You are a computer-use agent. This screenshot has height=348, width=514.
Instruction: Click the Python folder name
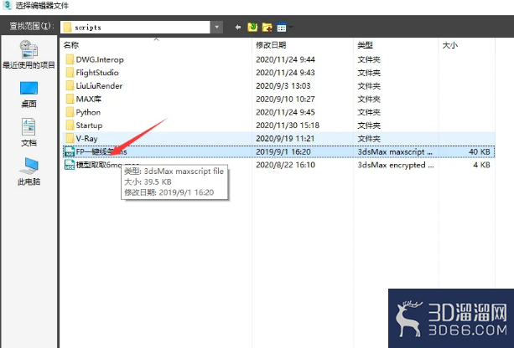(88, 112)
